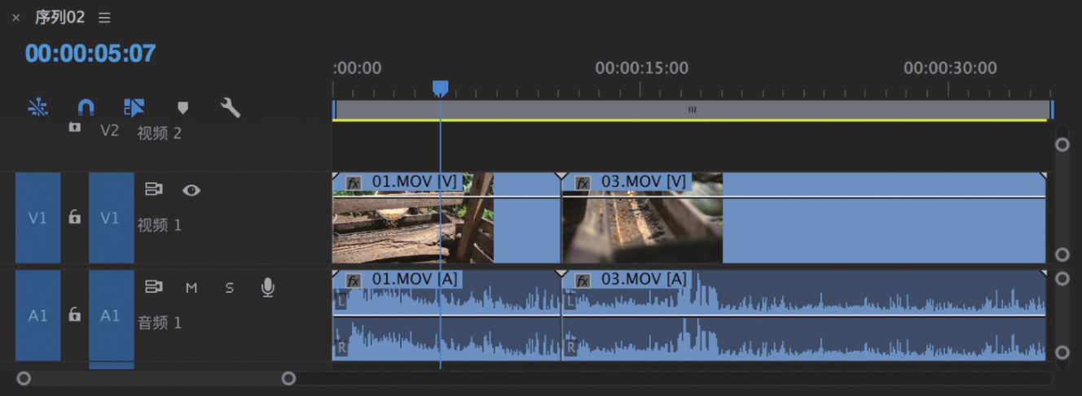Toggle V1 track targeting button
1082x396 pixels.
click(x=111, y=218)
